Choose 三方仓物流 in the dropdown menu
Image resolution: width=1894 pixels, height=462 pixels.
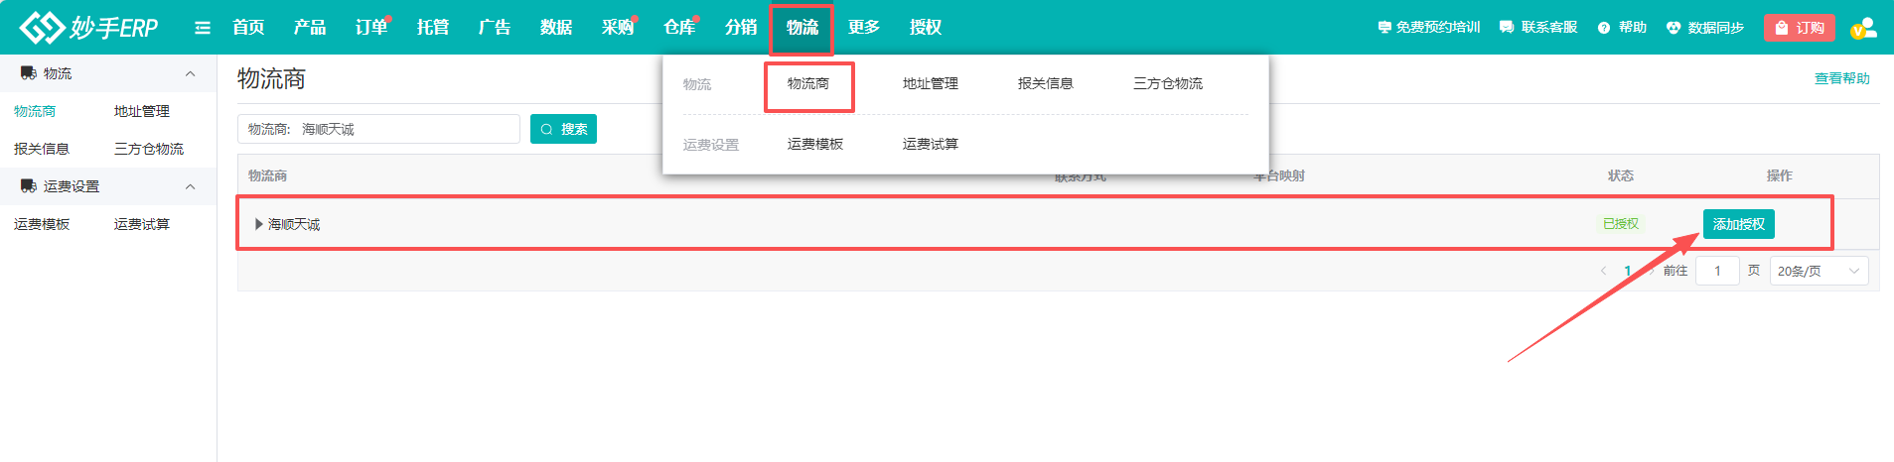pos(1168,83)
